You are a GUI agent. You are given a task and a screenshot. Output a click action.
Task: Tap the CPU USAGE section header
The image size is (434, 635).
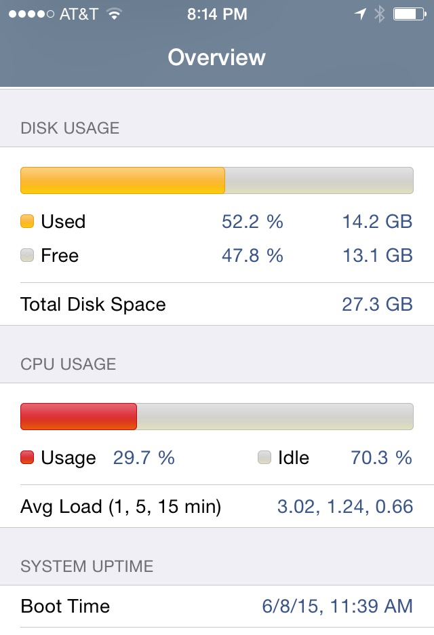coord(68,364)
